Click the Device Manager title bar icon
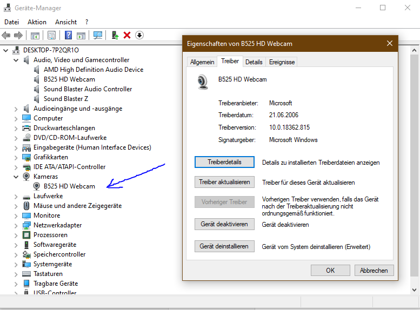Image resolution: width=420 pixels, height=310 pixels. pyautogui.click(x=7, y=8)
